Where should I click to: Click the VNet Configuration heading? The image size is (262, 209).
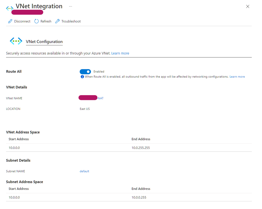[x=44, y=42]
